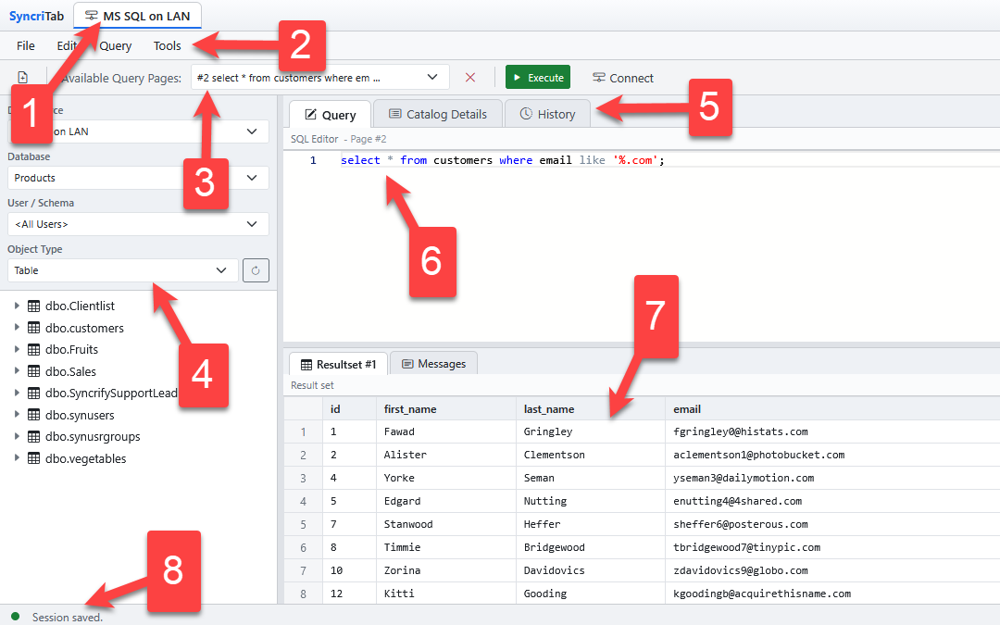Switch to the History tab
Screen dimensions: 1000x625
[x=547, y=114]
